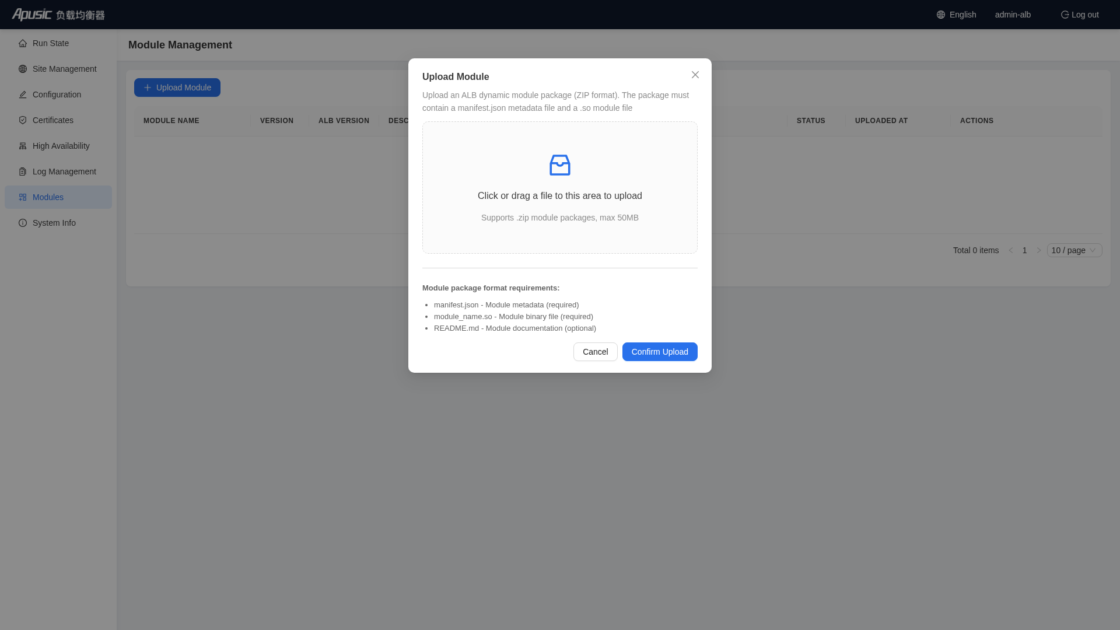
Task: Cancel the module upload dialog
Action: [x=595, y=352]
